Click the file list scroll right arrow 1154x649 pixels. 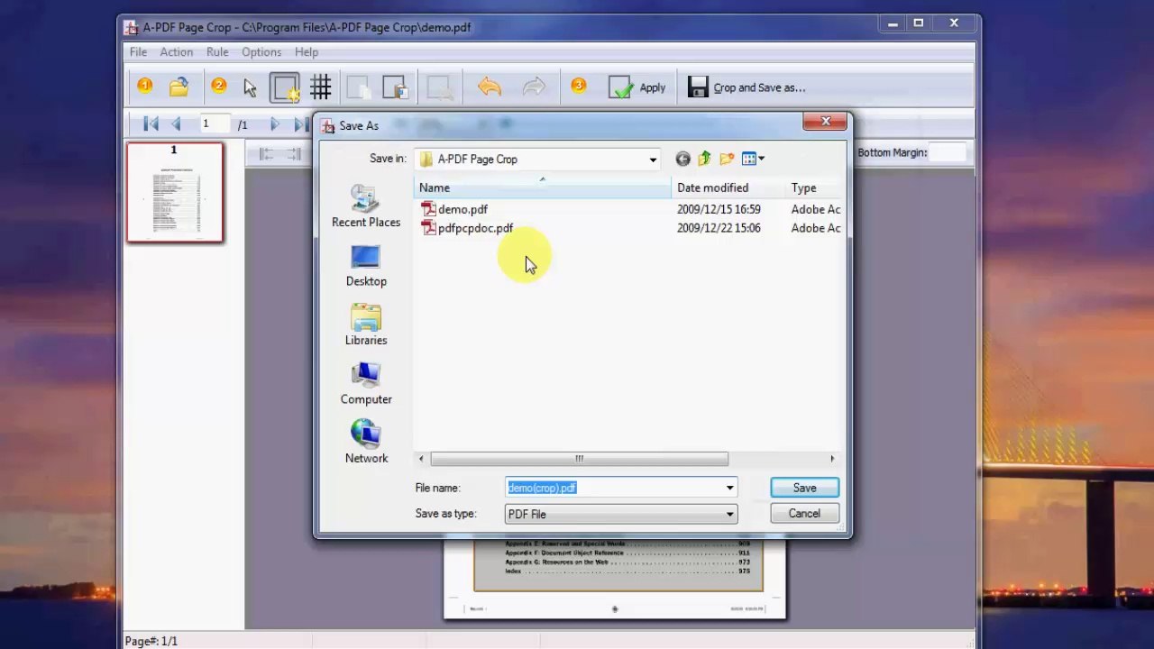click(x=832, y=459)
